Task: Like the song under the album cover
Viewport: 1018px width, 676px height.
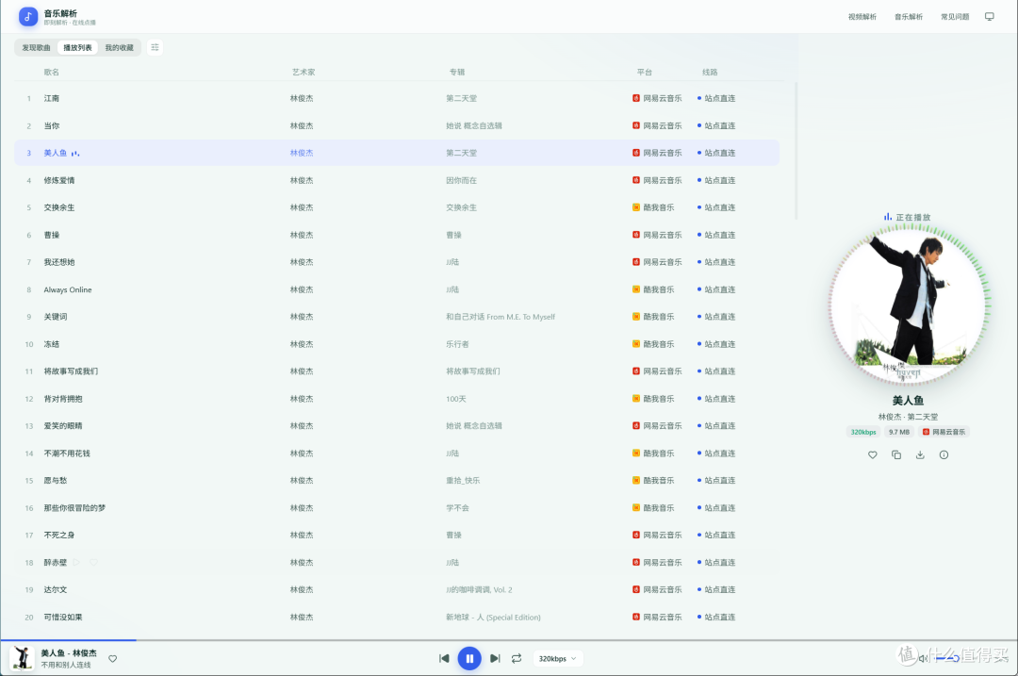Action: 873,454
